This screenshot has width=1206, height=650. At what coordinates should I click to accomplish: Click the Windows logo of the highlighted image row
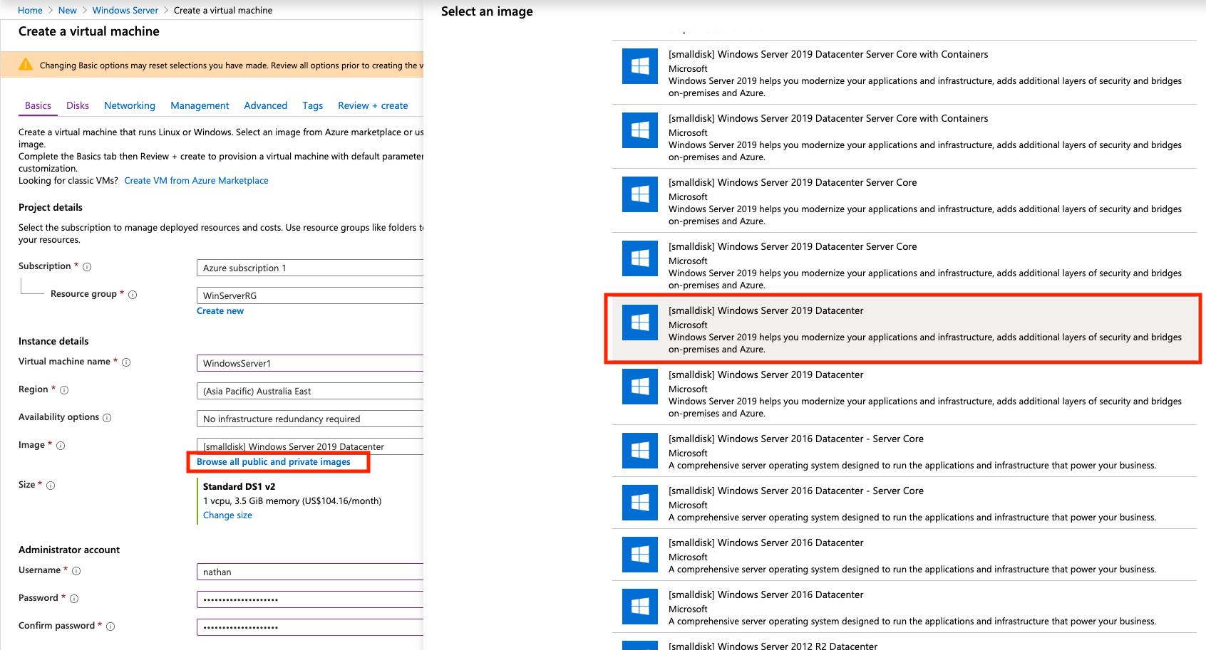639,323
